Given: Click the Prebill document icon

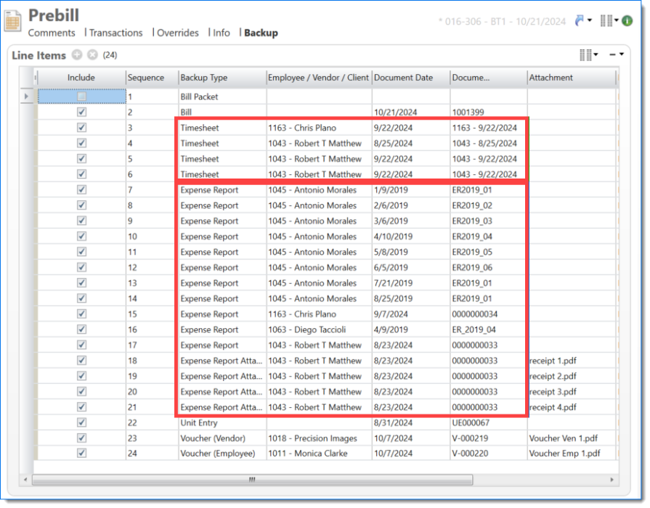Looking at the screenshot, I should click(x=12, y=21).
